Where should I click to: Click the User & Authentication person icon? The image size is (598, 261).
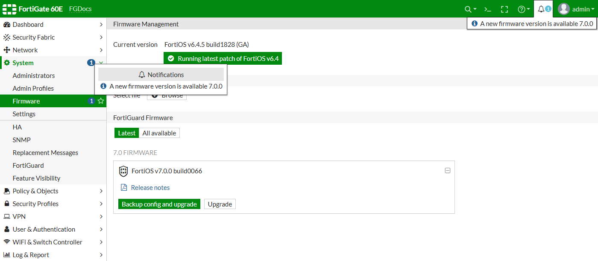7,229
